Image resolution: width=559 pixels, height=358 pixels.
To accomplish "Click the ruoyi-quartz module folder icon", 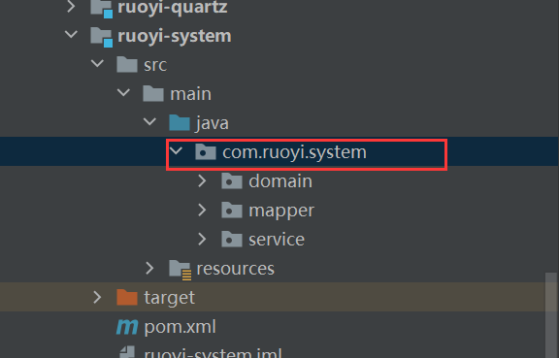I will (102, 8).
